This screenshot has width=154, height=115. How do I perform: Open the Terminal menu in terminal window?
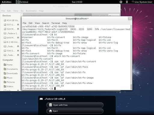[56, 23]
